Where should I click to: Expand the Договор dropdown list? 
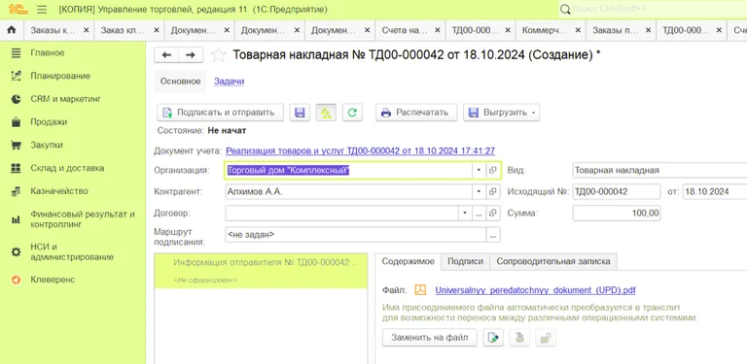click(x=465, y=213)
